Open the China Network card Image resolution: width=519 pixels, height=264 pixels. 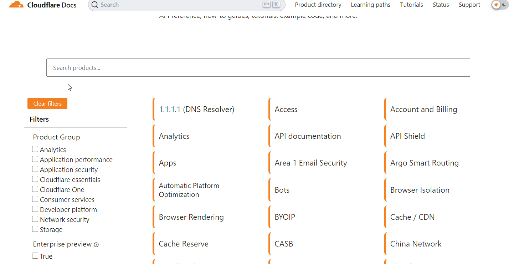click(439, 244)
